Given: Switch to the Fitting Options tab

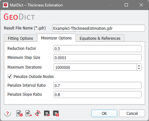Looking at the screenshot, I should coord(20,38).
